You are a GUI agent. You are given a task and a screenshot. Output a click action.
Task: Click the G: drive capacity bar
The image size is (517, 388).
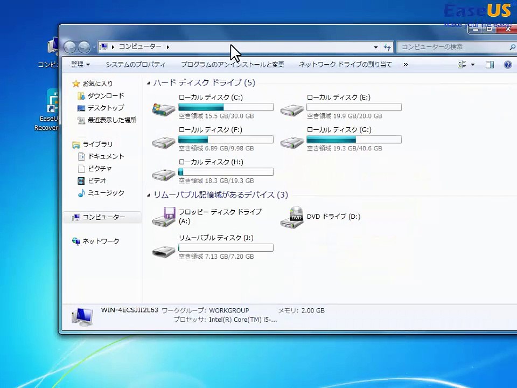pyautogui.click(x=354, y=139)
